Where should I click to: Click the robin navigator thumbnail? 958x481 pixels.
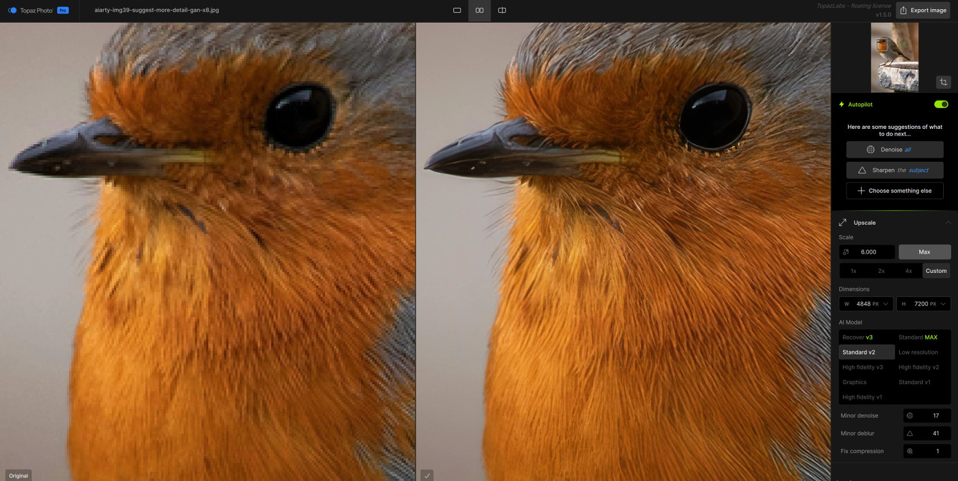(894, 58)
